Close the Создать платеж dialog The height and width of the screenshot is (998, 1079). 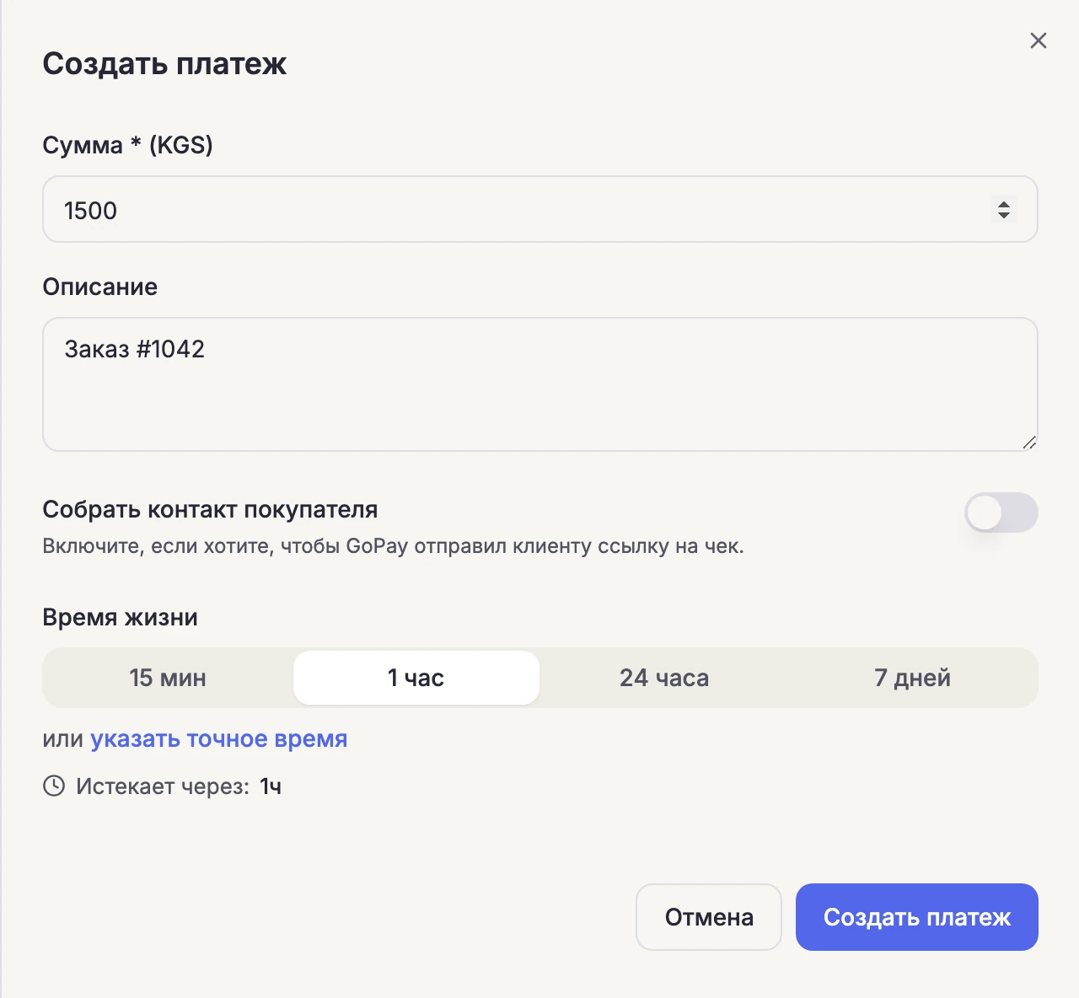pyautogui.click(x=1038, y=40)
